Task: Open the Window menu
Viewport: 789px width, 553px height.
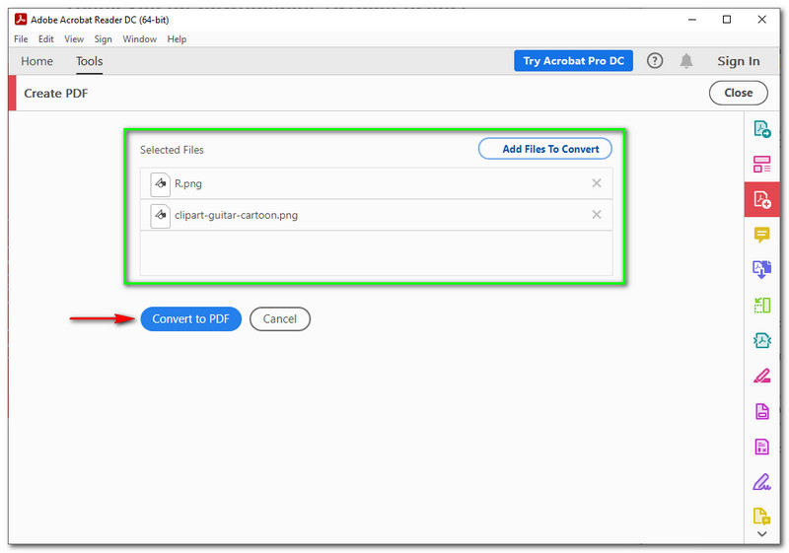Action: coord(139,39)
